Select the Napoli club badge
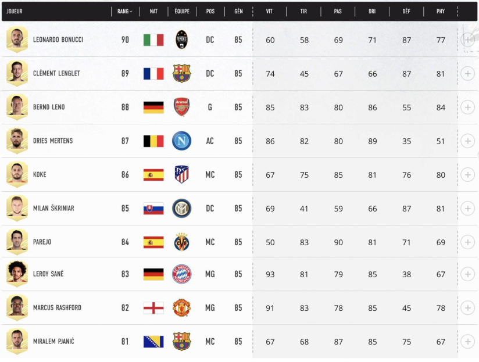Image resolution: width=479 pixels, height=362 pixels. pyautogui.click(x=181, y=141)
